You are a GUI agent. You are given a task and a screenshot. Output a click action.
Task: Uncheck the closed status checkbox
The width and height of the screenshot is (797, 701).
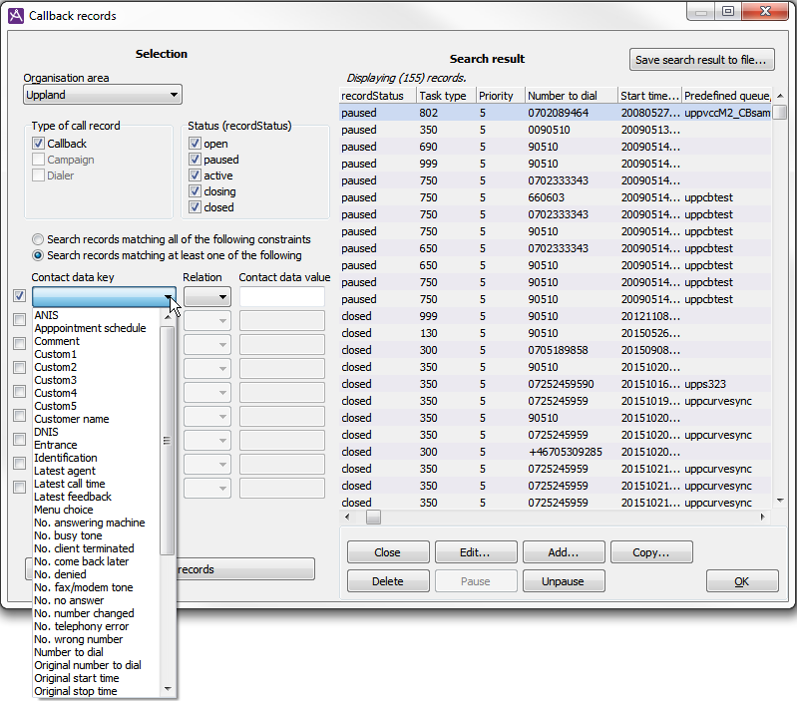click(x=195, y=207)
